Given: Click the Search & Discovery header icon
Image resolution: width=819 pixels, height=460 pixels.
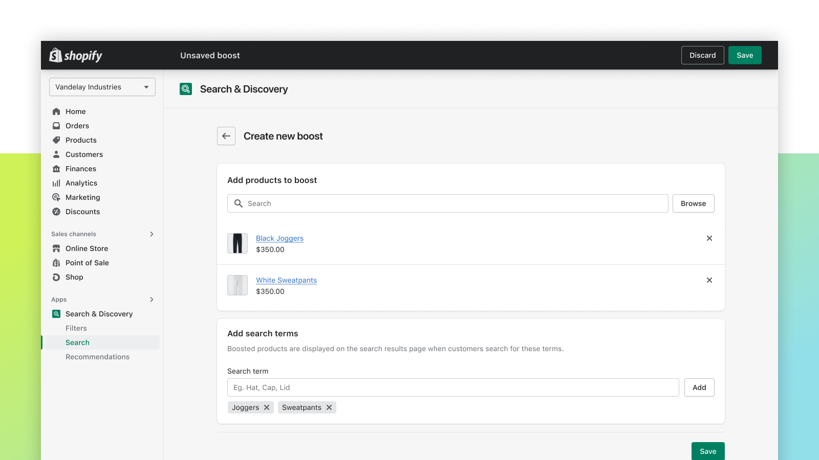Looking at the screenshot, I should point(186,89).
